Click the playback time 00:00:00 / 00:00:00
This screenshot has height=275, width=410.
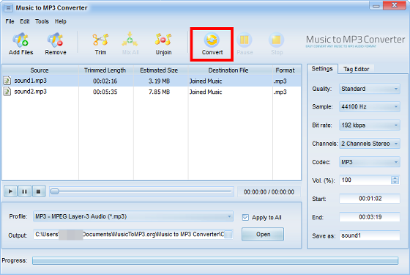[269, 192]
